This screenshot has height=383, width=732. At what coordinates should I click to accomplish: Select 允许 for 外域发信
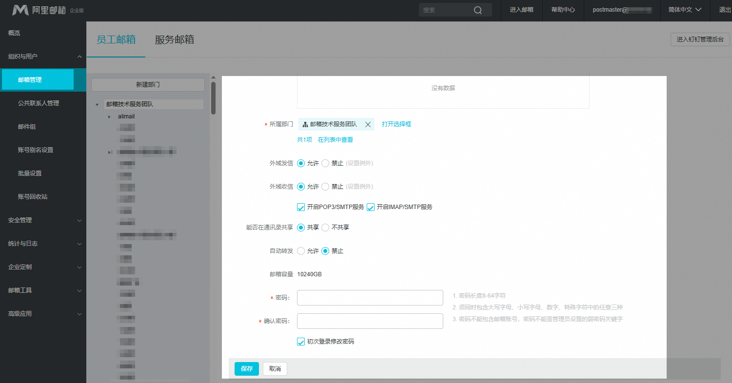pos(301,163)
